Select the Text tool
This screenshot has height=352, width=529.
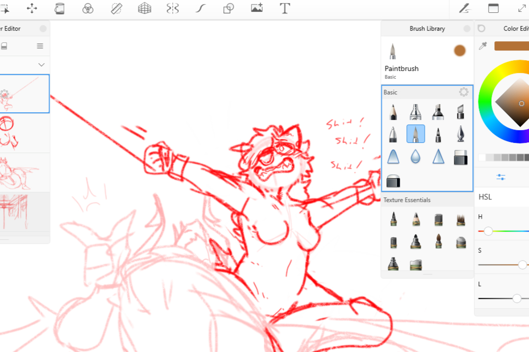click(285, 8)
